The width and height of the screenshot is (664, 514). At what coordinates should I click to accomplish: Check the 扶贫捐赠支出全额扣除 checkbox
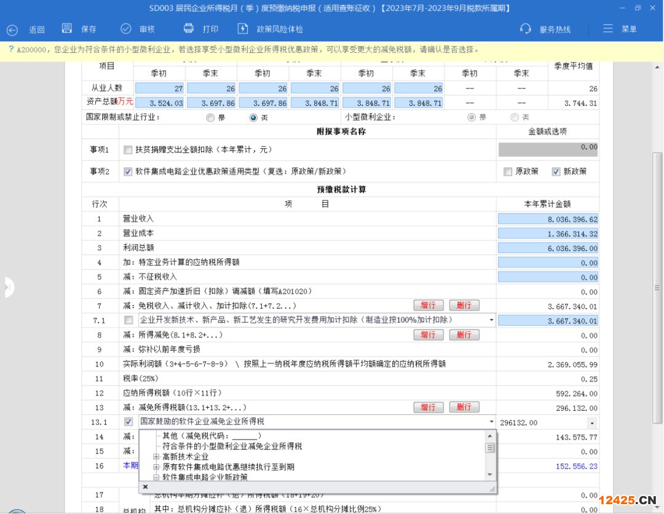click(128, 149)
